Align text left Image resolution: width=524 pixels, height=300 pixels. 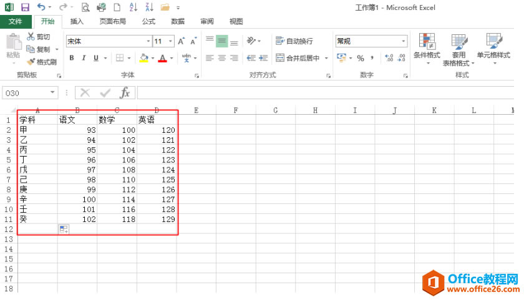(210, 58)
